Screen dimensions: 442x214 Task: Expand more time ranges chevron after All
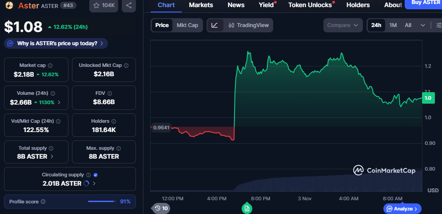[422, 25]
